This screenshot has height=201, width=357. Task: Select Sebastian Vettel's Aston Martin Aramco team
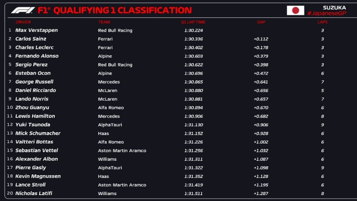click(122, 151)
